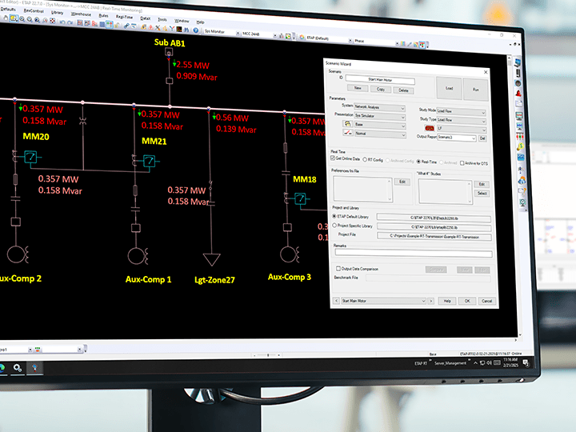Enable the Output Data Comparison checkbox
The width and height of the screenshot is (576, 432).
click(337, 269)
